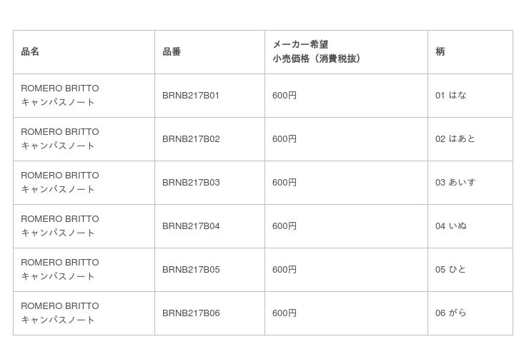
Task: Click the 01 はな pattern cell
Action: coord(450,95)
